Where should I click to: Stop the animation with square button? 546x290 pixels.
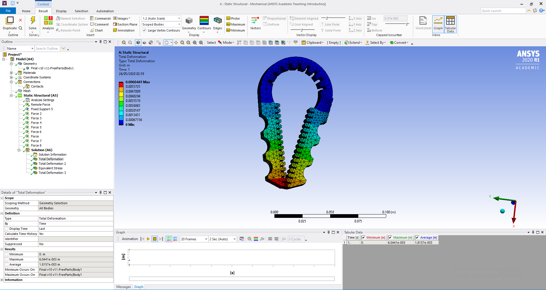tap(155, 239)
